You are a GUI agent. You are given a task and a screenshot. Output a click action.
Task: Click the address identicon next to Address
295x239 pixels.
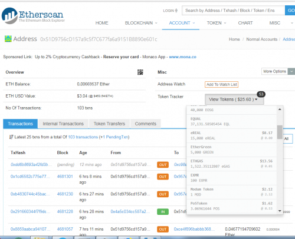tap(8, 39)
